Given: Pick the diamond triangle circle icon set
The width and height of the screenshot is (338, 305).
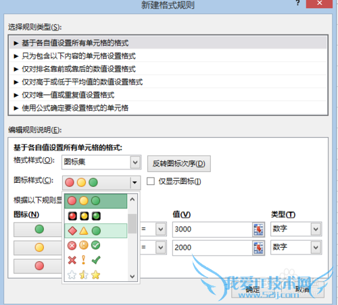Looking at the screenshot, I should pos(96,231).
